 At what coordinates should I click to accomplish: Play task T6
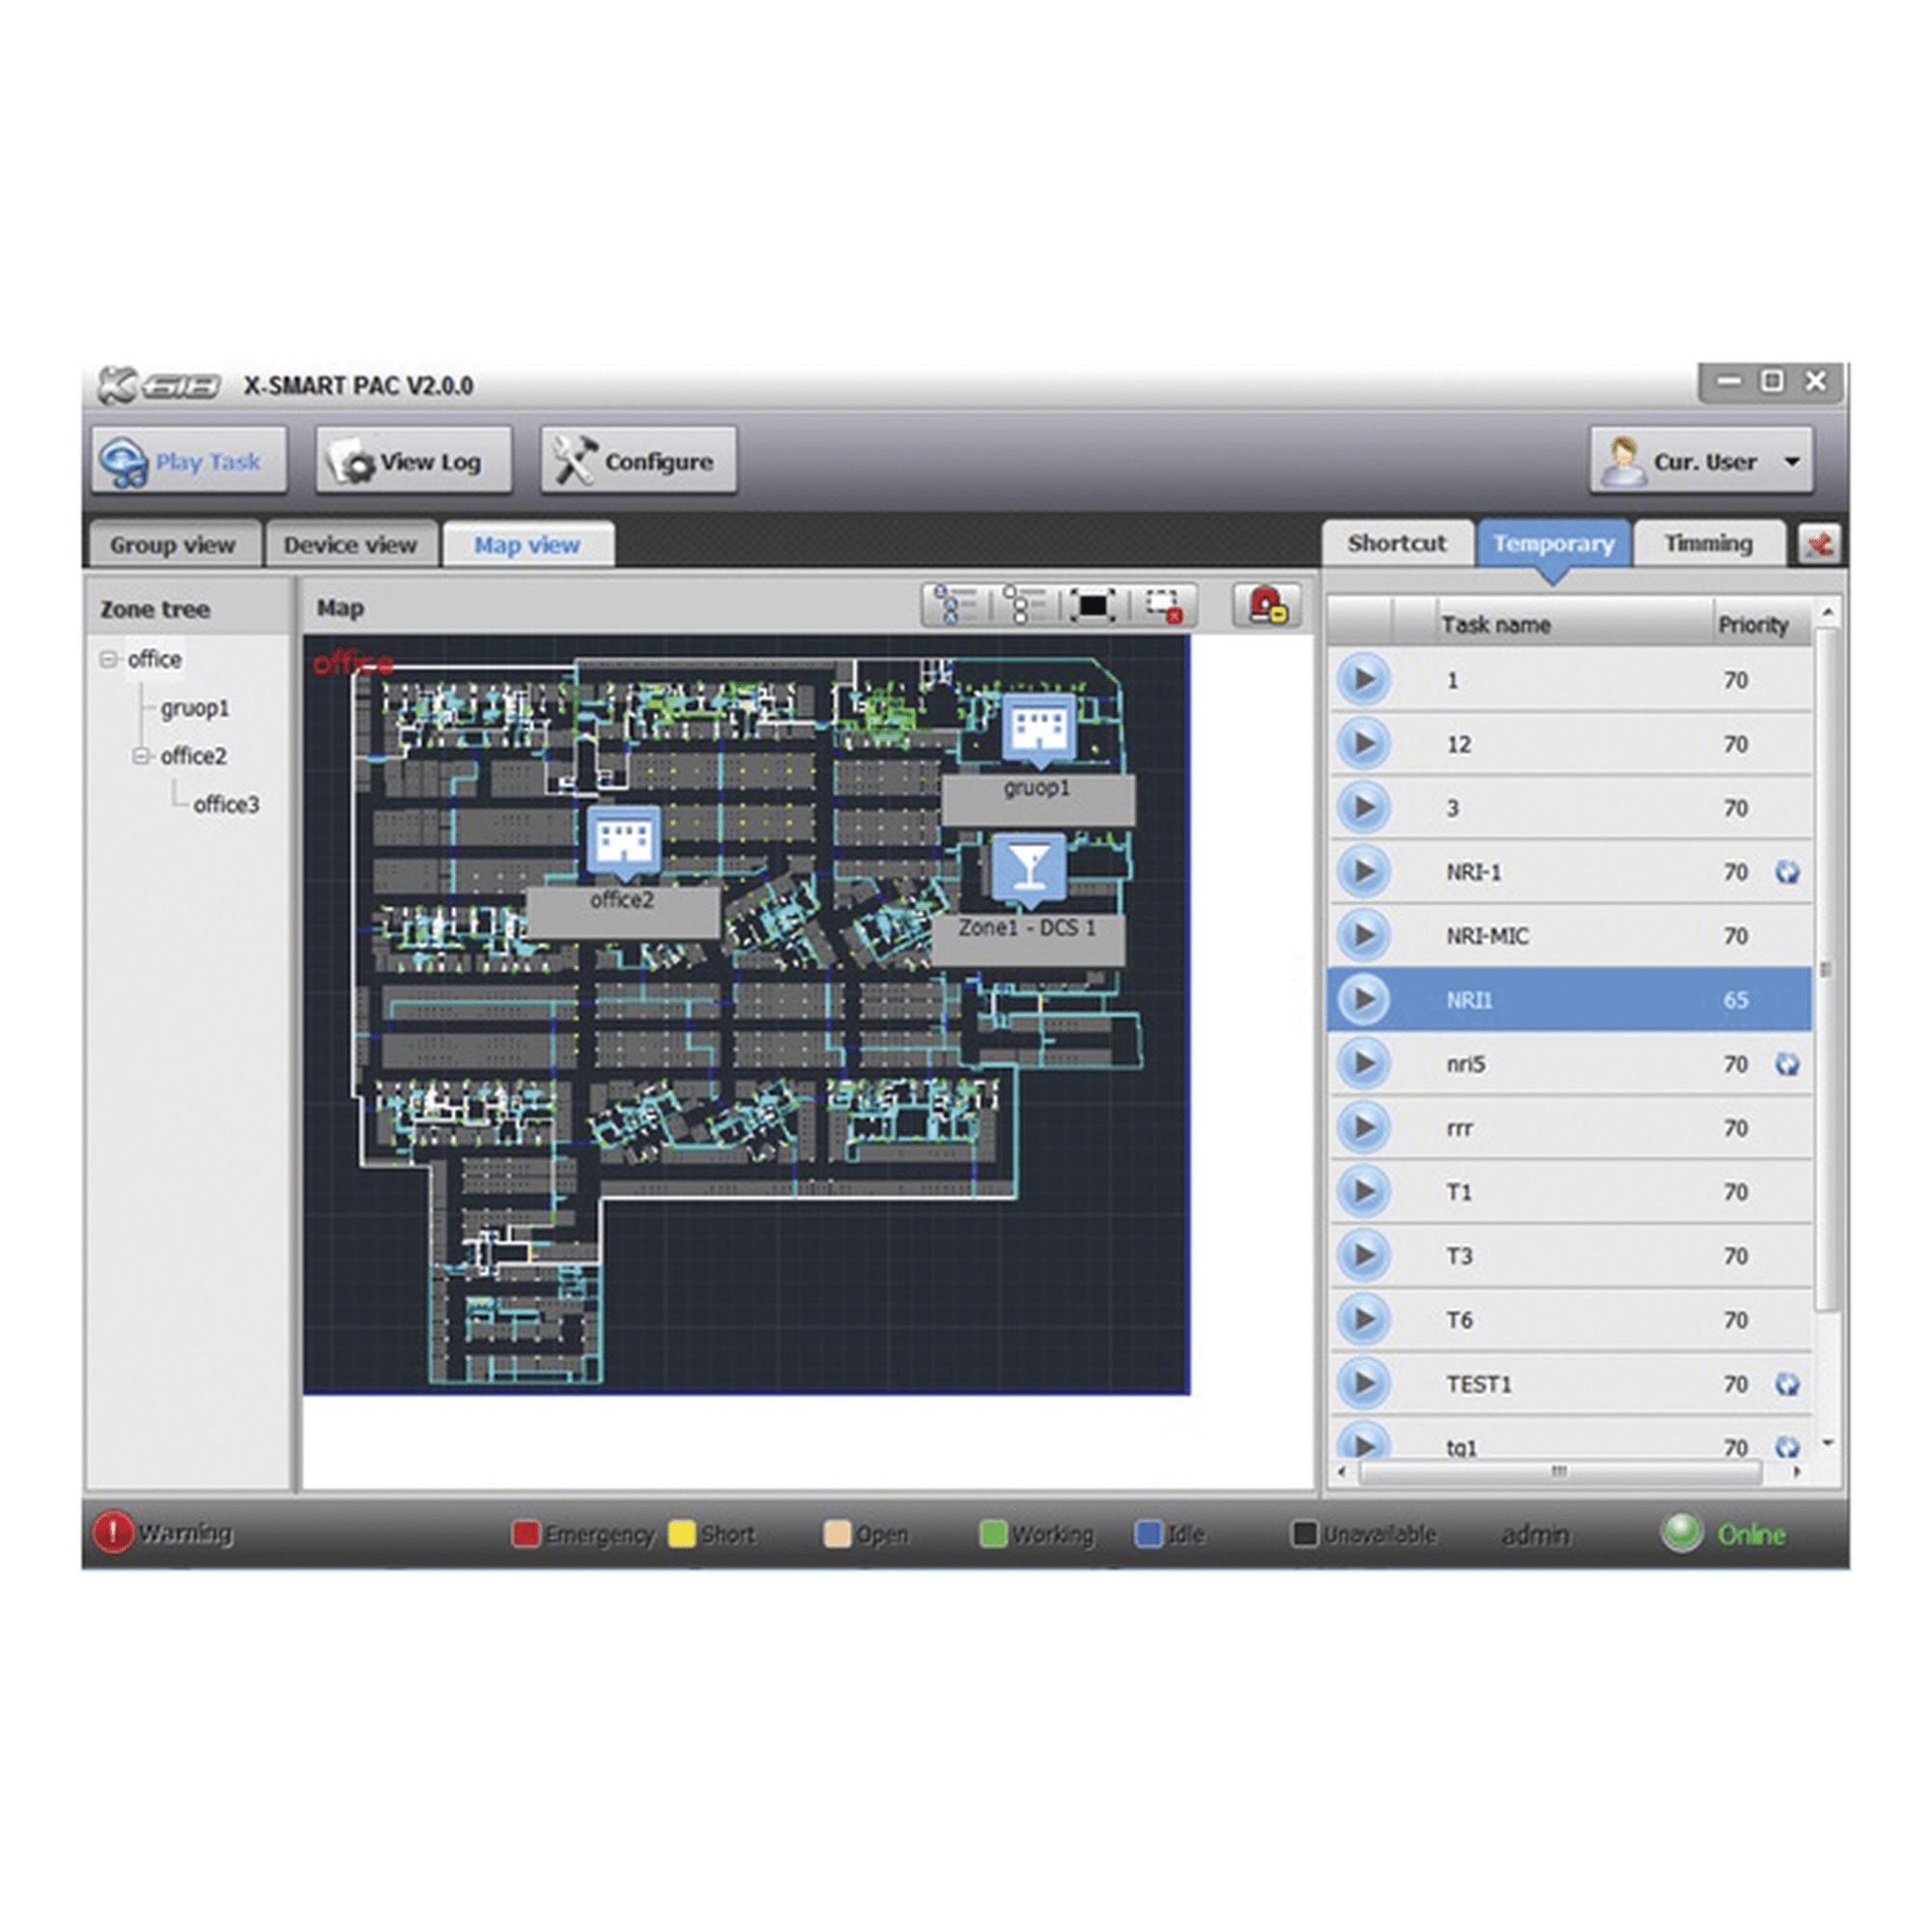coord(1363,1320)
